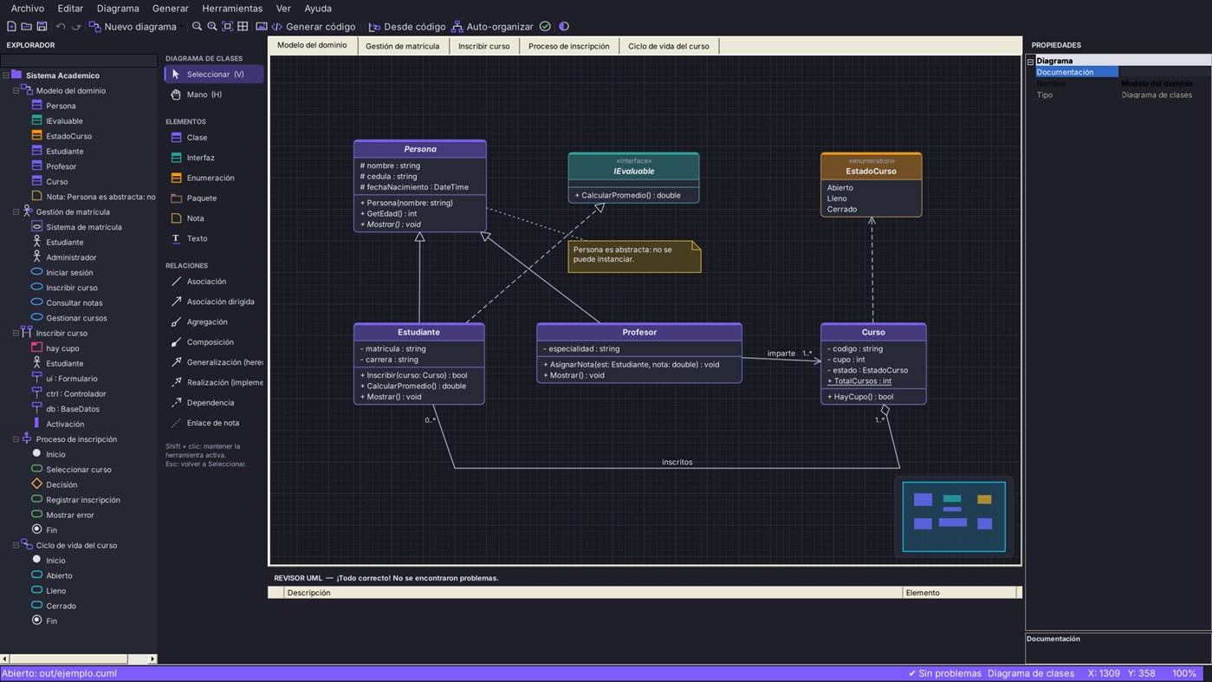Click the Explorador horizontal scrollbar

(78, 659)
